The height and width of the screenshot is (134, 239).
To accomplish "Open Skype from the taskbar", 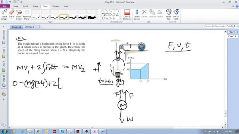I will coord(62,131).
